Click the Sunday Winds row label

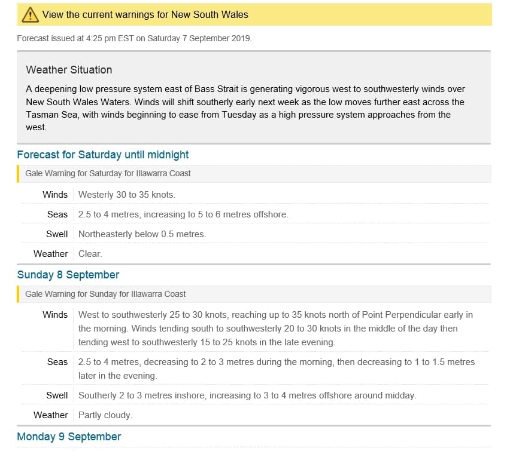point(55,315)
